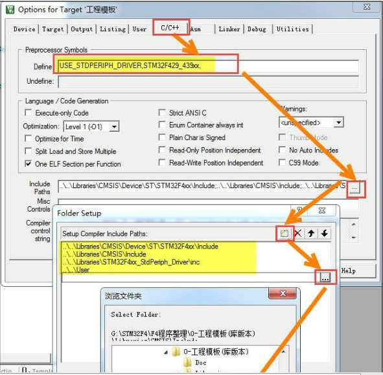Switch to the User tab
The width and height of the screenshot is (383, 375).
pos(139,29)
